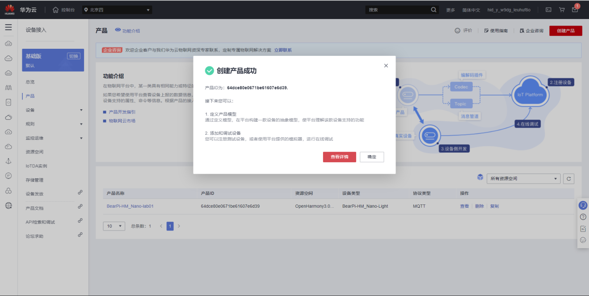Click the Huawei Cloud logo
This screenshot has height=296, width=589.
10,10
